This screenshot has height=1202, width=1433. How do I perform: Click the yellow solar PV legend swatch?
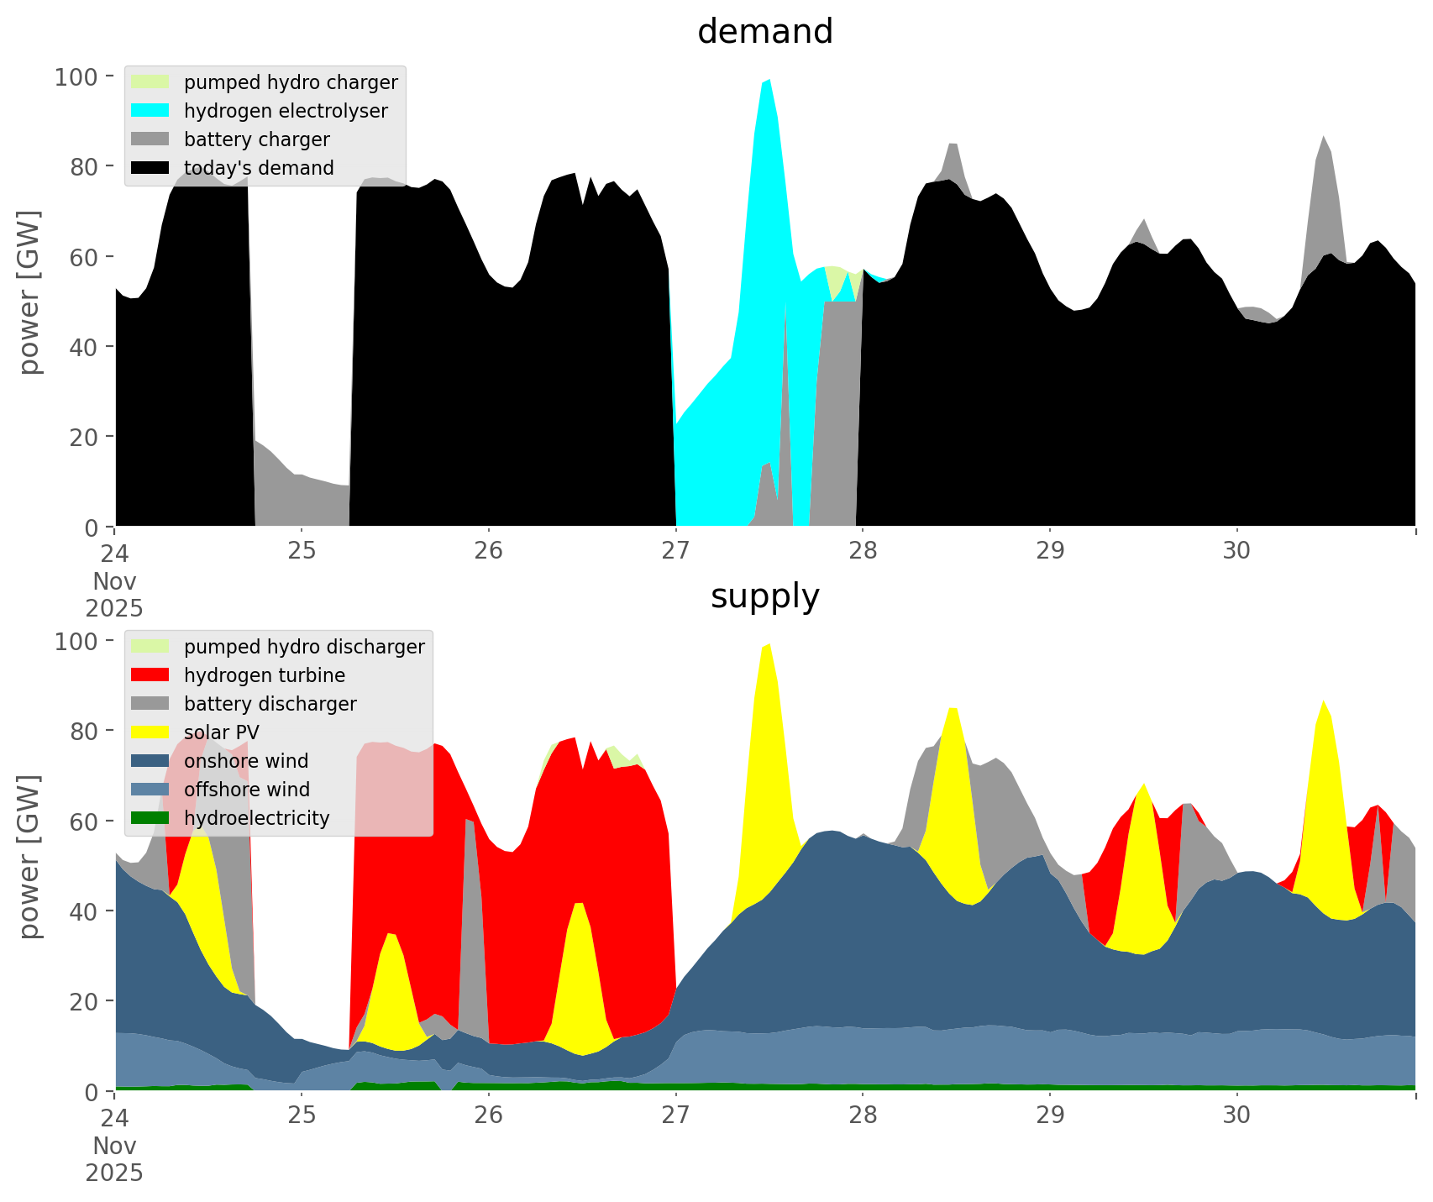(x=150, y=732)
